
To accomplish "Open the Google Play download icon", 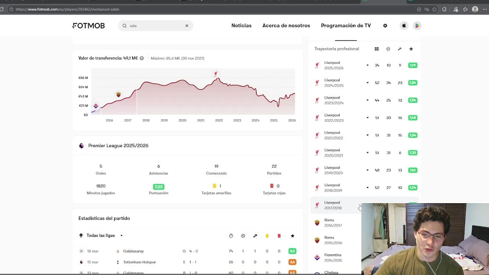I will [417, 26].
